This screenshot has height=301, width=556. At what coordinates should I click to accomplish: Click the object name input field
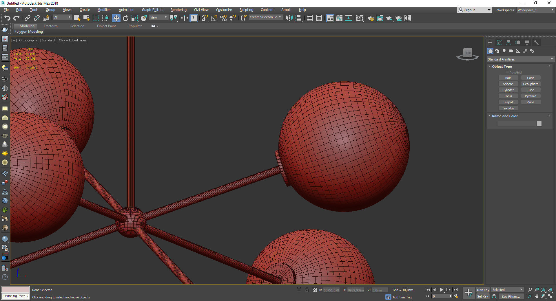click(x=517, y=124)
